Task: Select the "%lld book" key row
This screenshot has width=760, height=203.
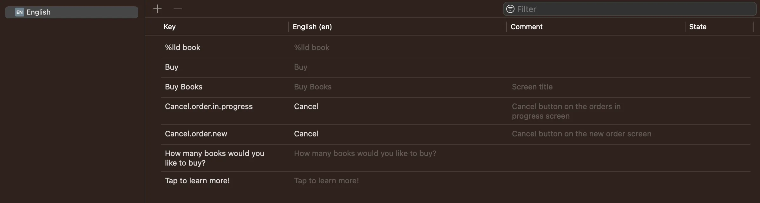Action: 182,48
